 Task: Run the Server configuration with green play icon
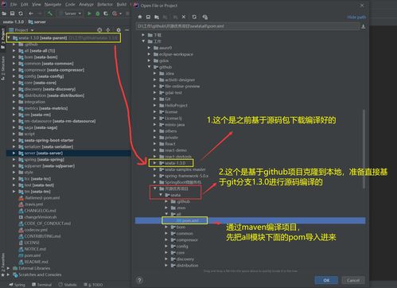(x=89, y=14)
